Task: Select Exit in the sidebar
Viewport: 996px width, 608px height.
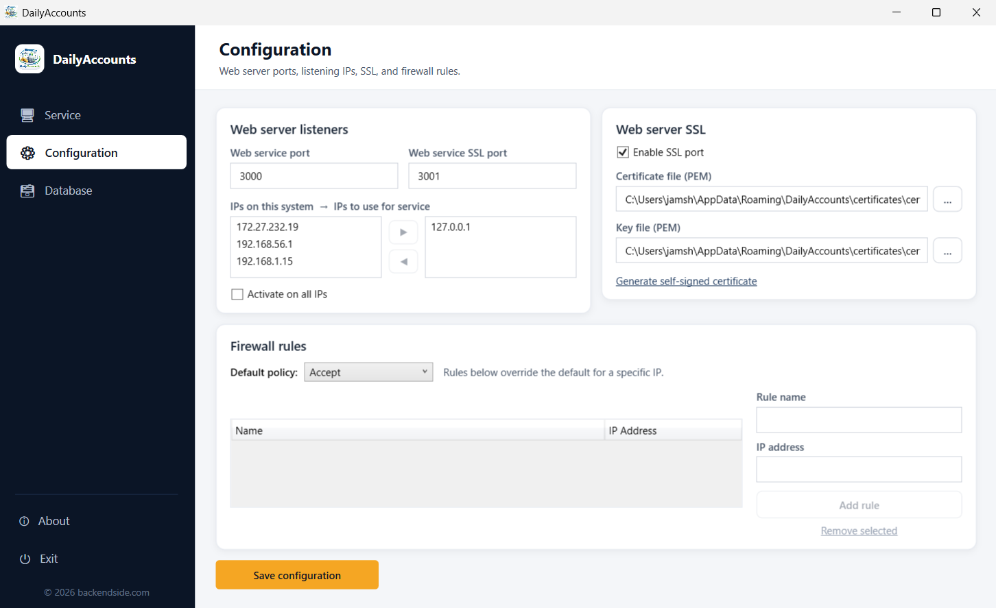Action: click(x=97, y=559)
